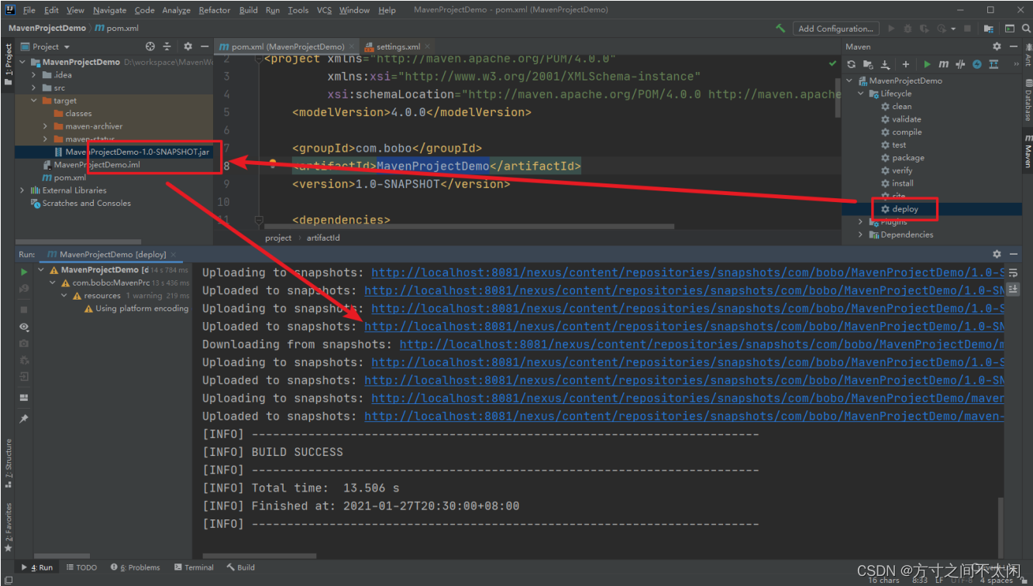Click Add Configuration button
This screenshot has height=586, width=1033.
click(x=835, y=29)
